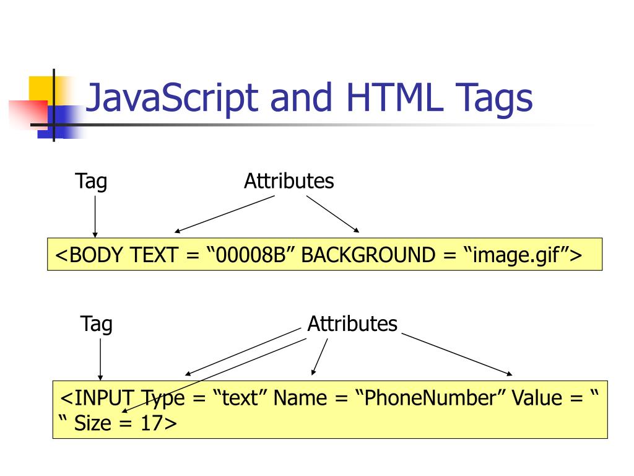This screenshot has height=476, width=634.
Task: Click the "BACKGROUND = "image.gif">" text
Action: (442, 255)
